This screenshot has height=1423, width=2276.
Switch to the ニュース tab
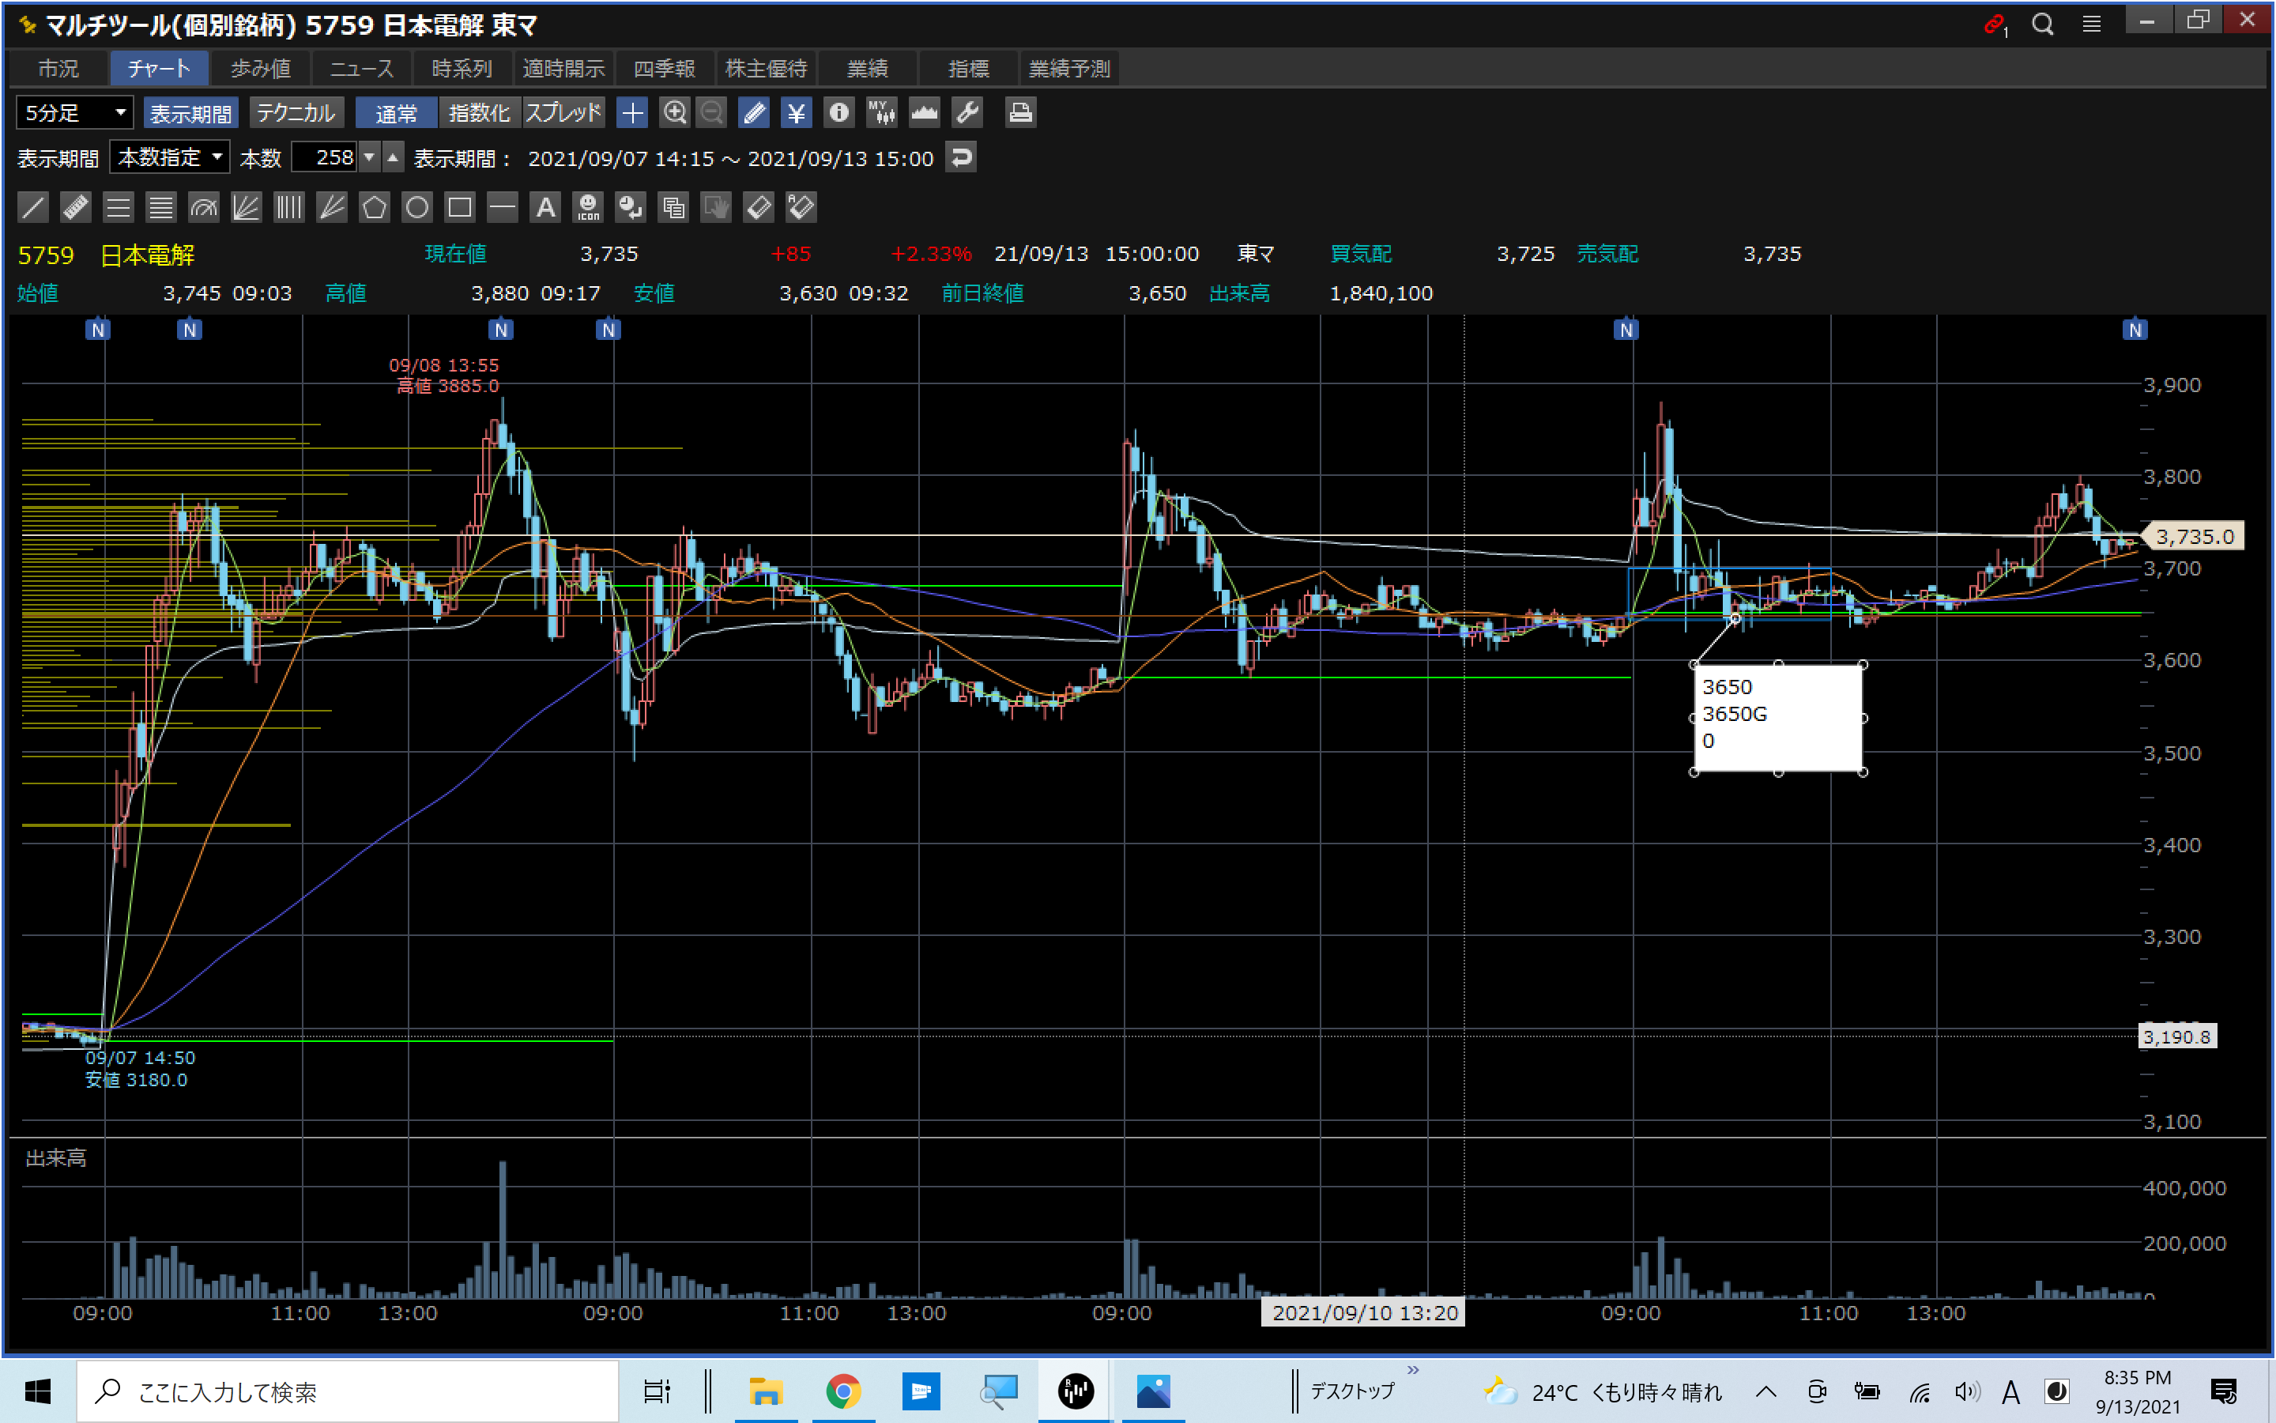(x=361, y=69)
